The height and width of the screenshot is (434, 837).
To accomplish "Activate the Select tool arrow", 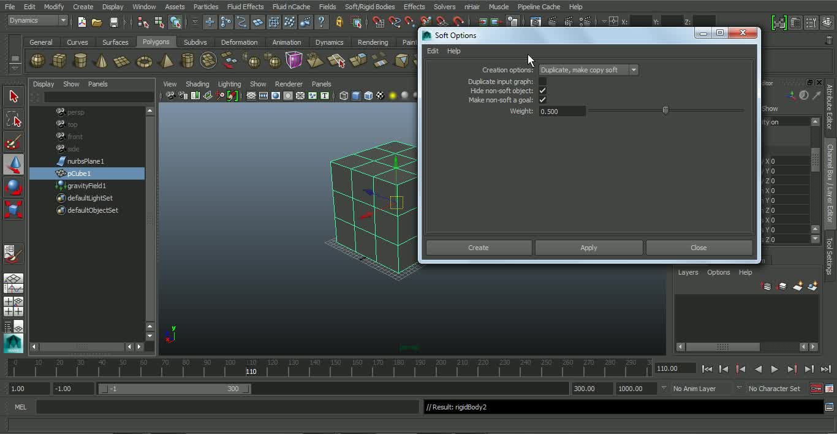I will [x=13, y=96].
